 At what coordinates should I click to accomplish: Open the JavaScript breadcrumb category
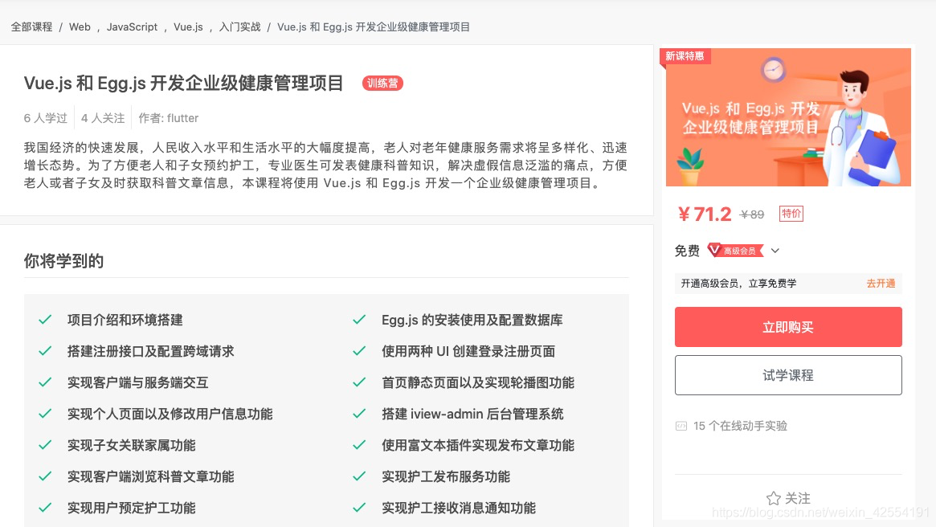(x=132, y=27)
